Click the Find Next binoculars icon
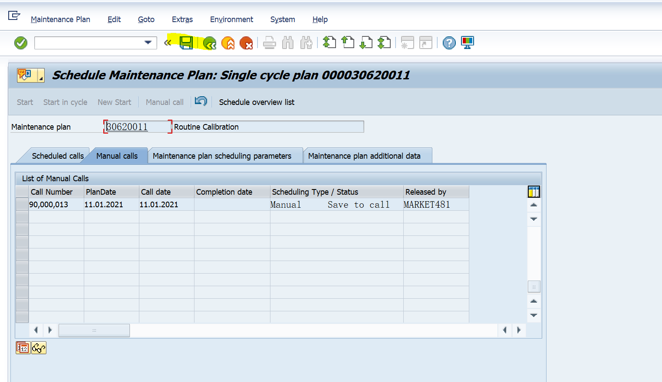The image size is (662, 382). [x=306, y=43]
